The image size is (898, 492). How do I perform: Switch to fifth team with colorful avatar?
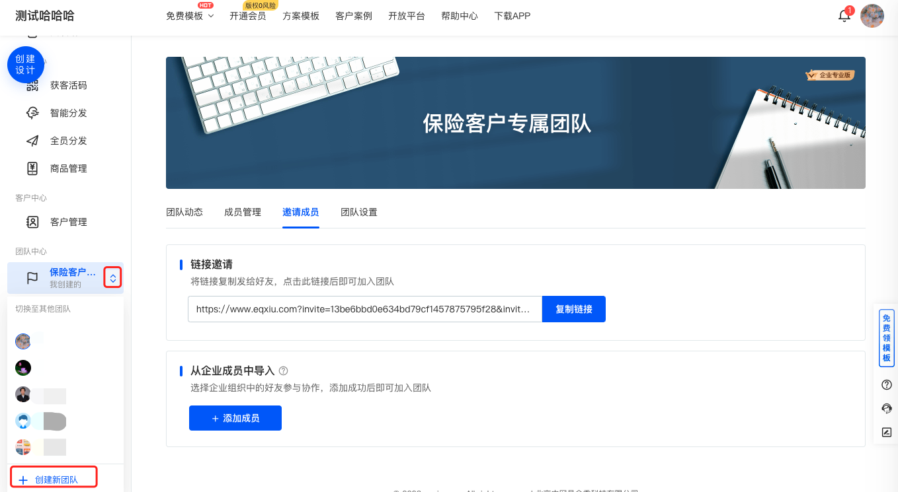23,447
